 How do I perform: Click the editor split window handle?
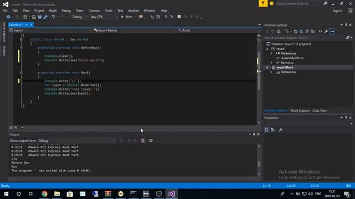[259, 35]
